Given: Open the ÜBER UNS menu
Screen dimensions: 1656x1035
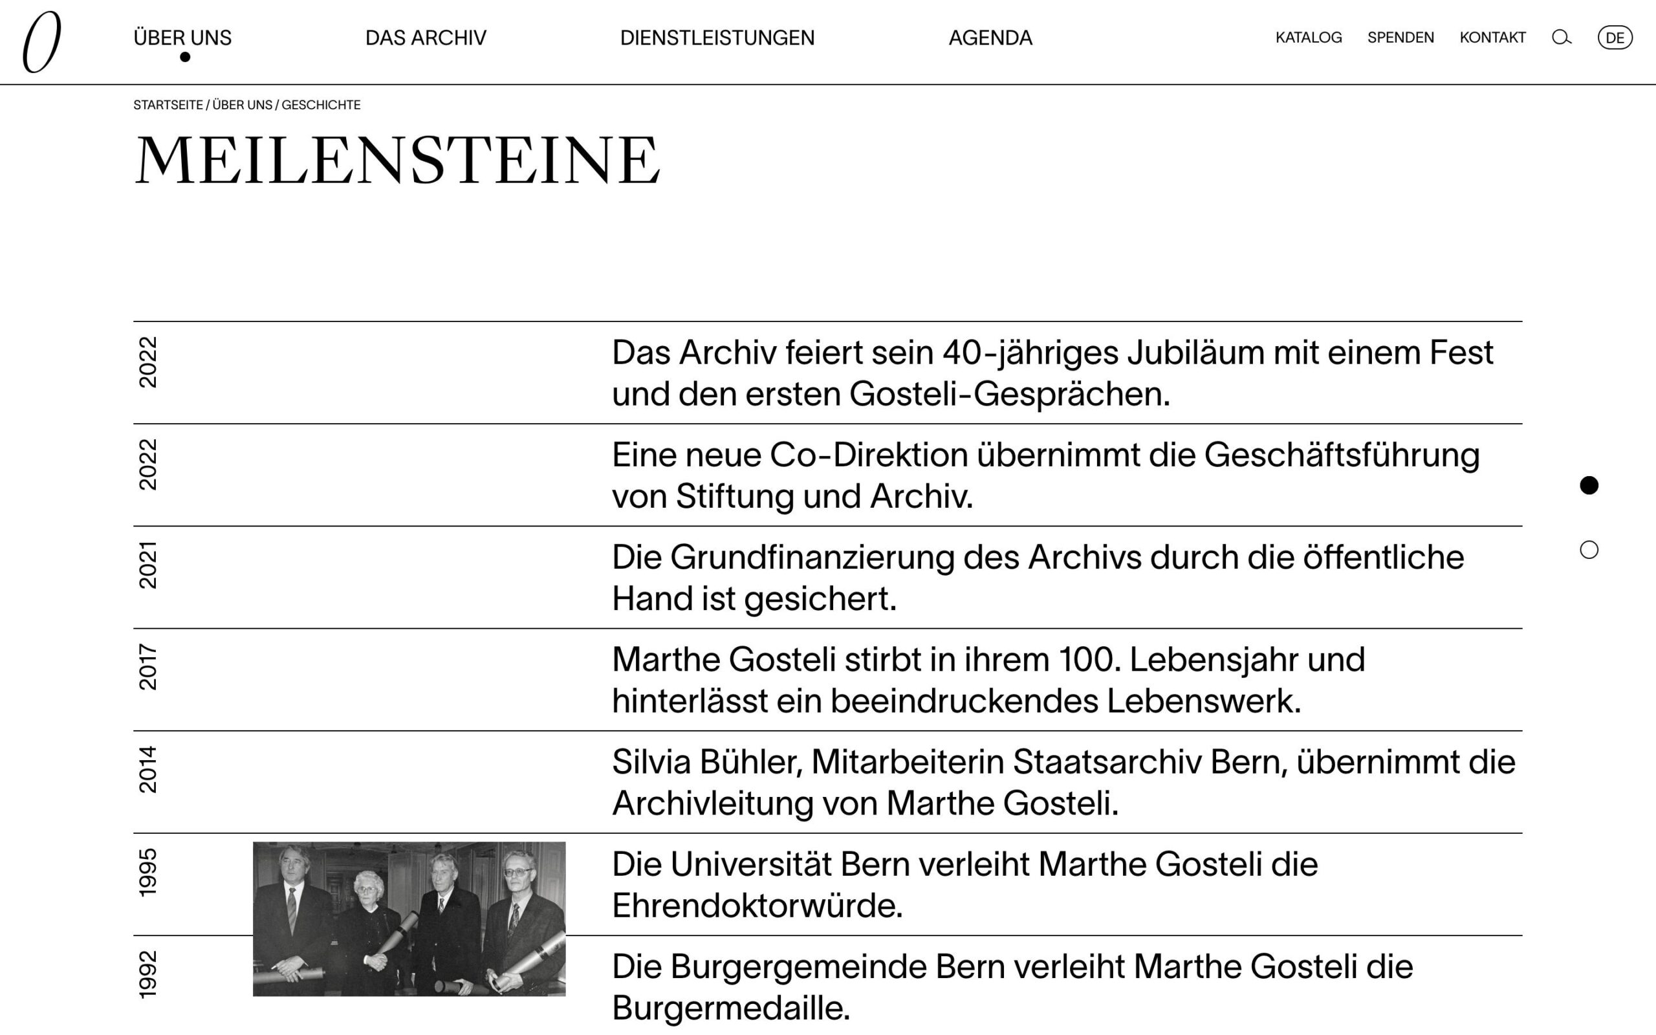Looking at the screenshot, I should point(182,38).
